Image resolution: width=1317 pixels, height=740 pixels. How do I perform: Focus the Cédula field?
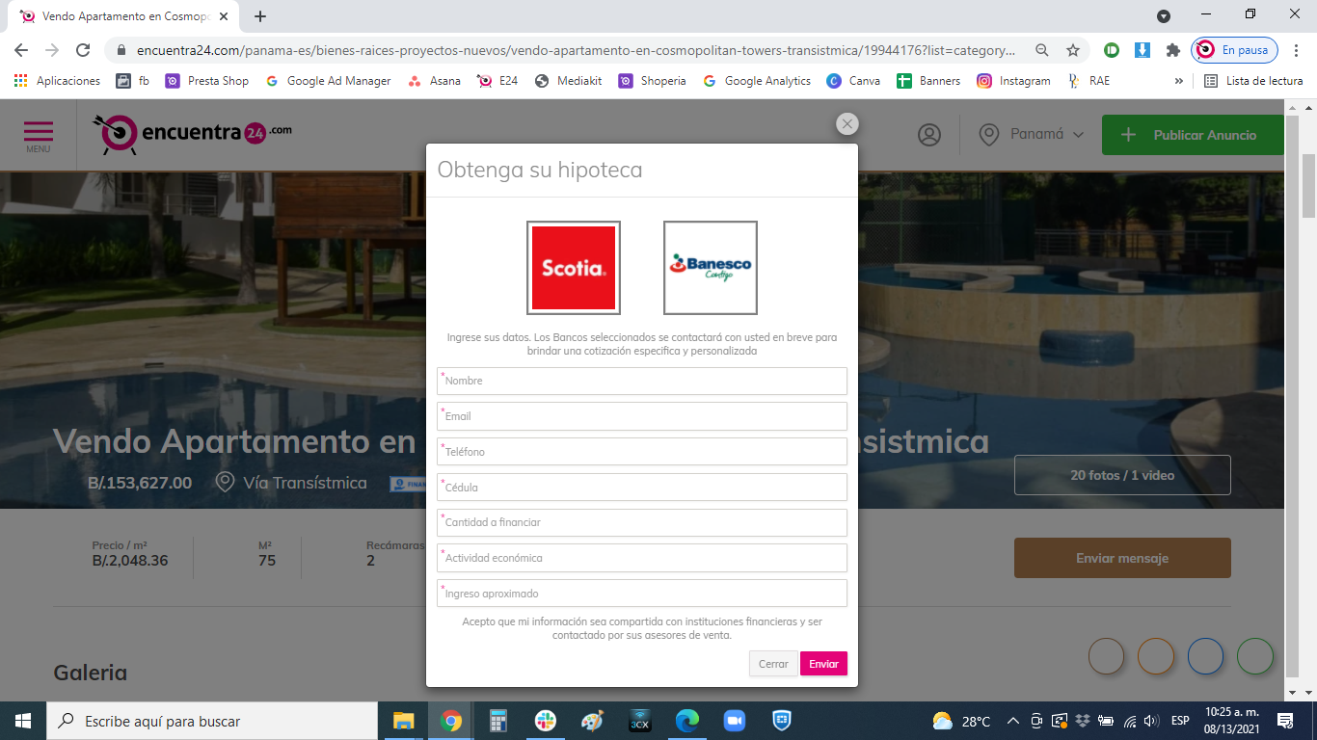point(642,488)
